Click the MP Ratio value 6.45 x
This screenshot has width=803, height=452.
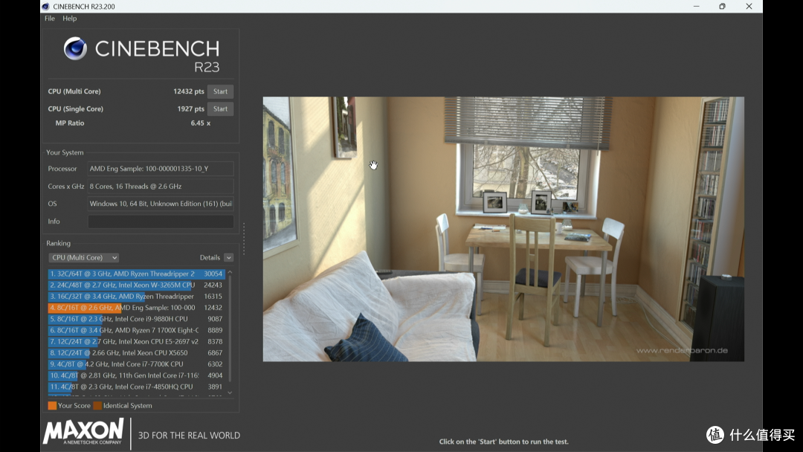click(200, 123)
